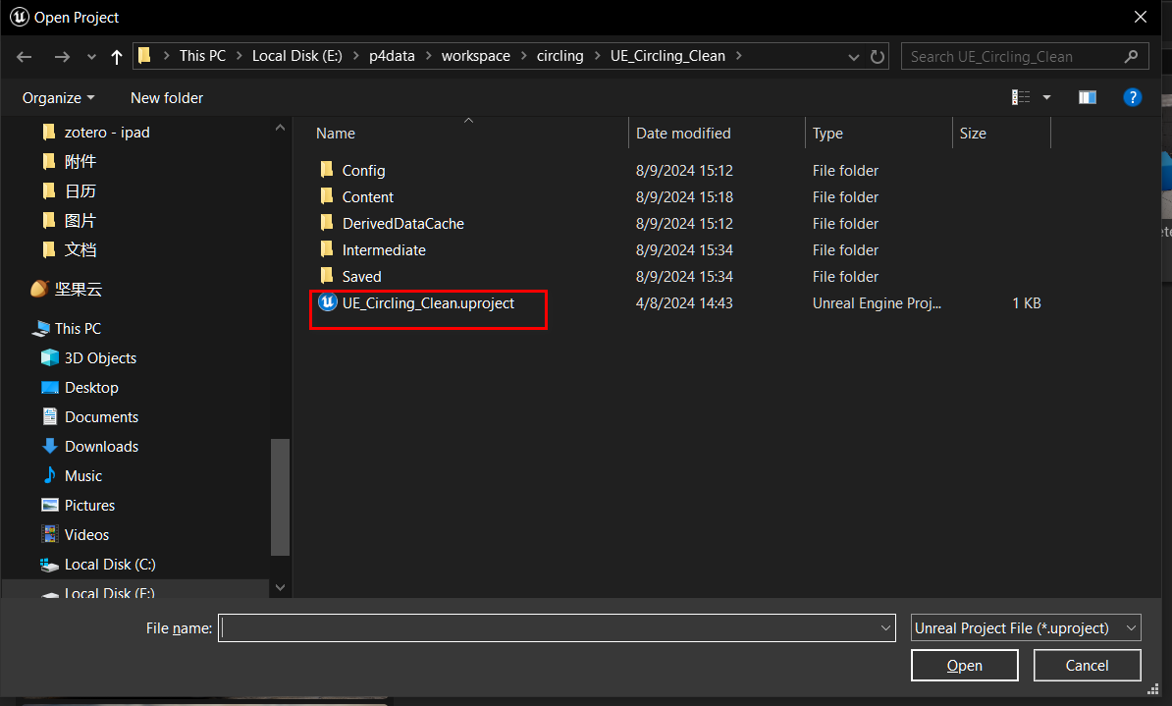Viewport: 1172px width, 706px height.
Task: Click Intermediate folder name
Action: [384, 249]
